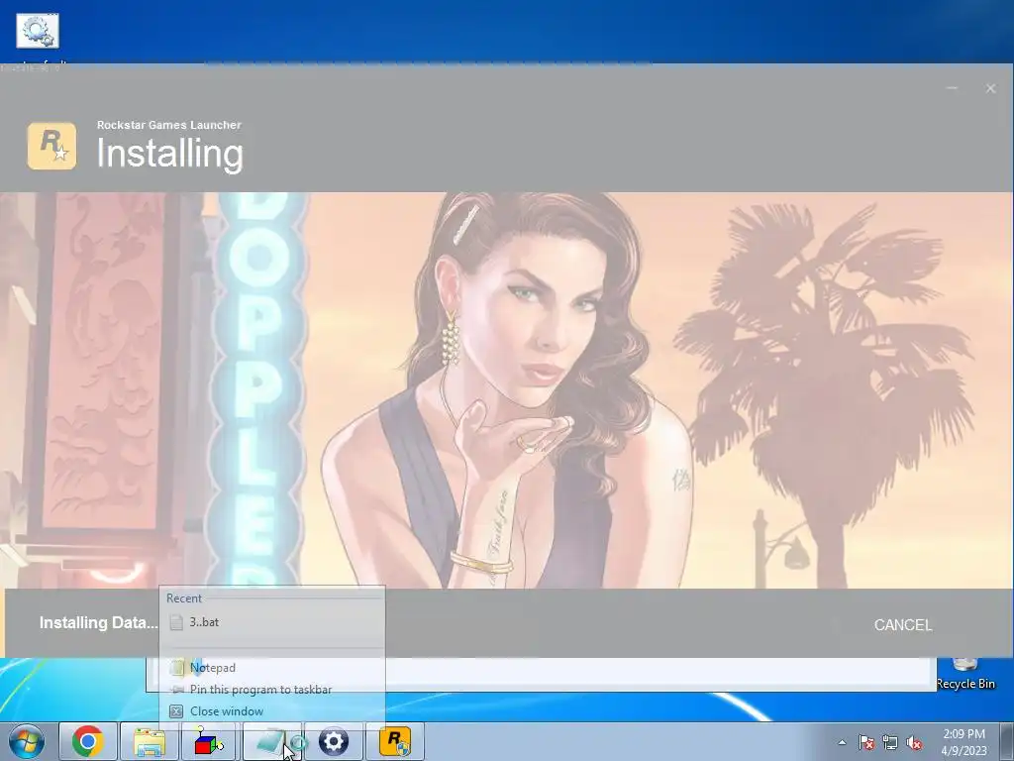Select the Recycle Bin desktop icon
Viewport: 1014px width, 761px height.
click(x=964, y=674)
